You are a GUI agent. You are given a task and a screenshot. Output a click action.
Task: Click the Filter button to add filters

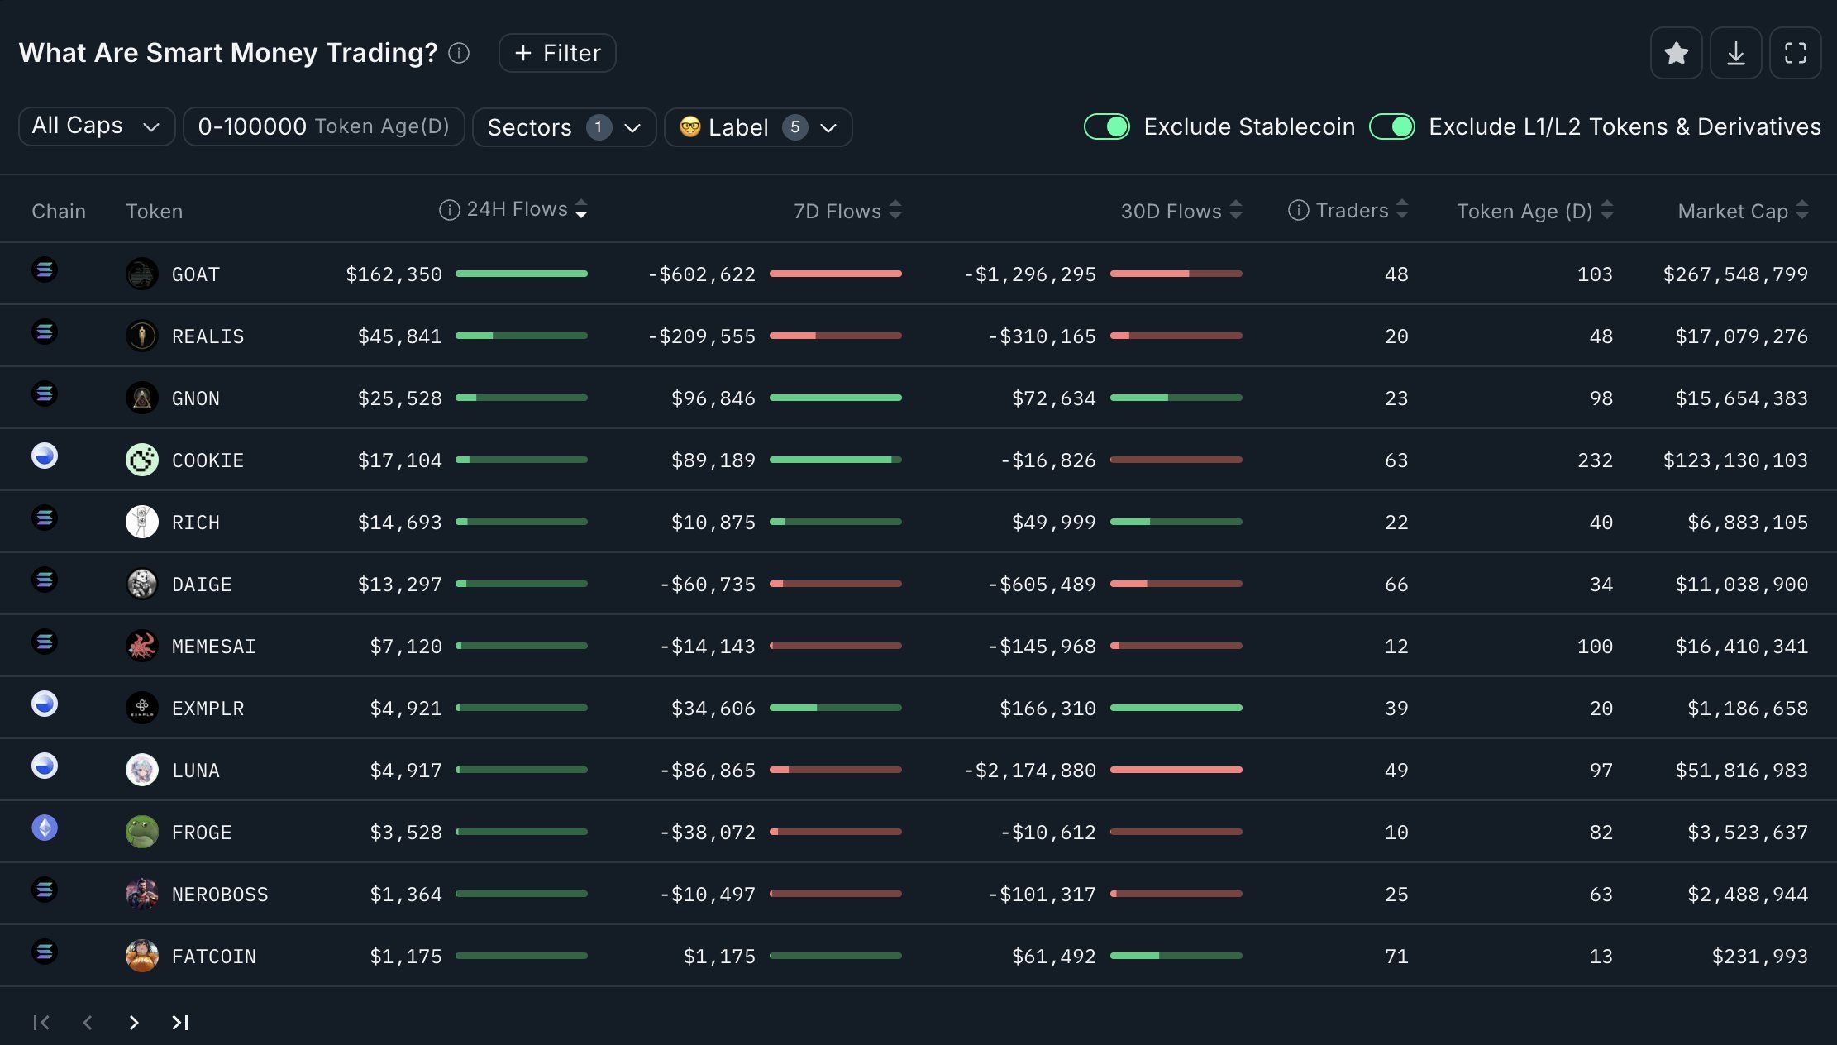pyautogui.click(x=556, y=52)
